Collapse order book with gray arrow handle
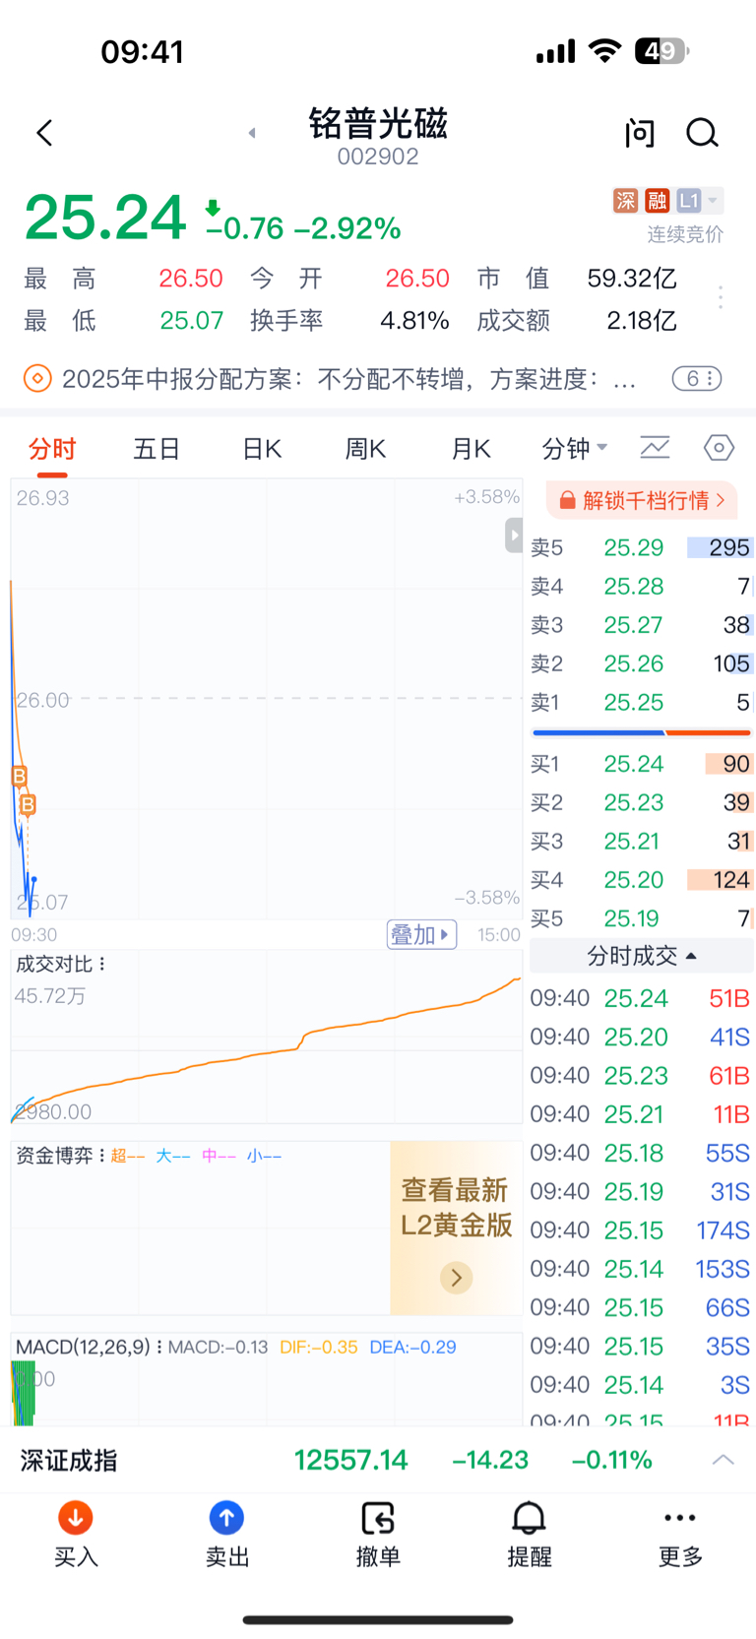This screenshot has height=1639, width=756. (x=514, y=536)
